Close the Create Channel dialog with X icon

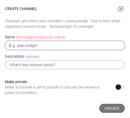(x=121, y=9)
